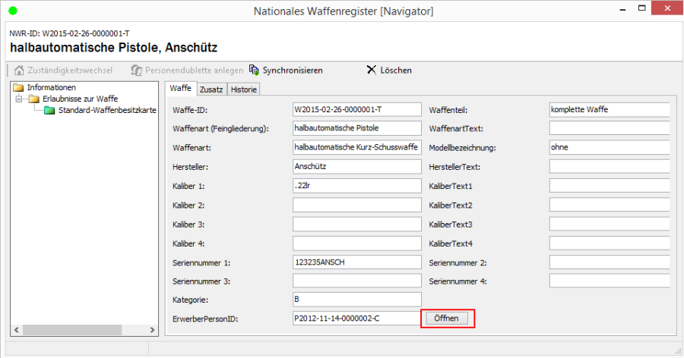This screenshot has height=358, width=684.
Task: Click the Standard-Waffenbesitzkarte tree entry label
Action: 107,110
